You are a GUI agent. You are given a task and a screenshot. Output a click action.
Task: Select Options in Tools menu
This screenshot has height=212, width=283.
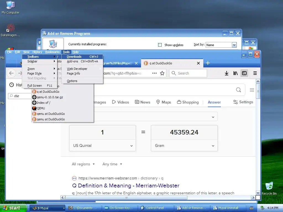pos(82,81)
